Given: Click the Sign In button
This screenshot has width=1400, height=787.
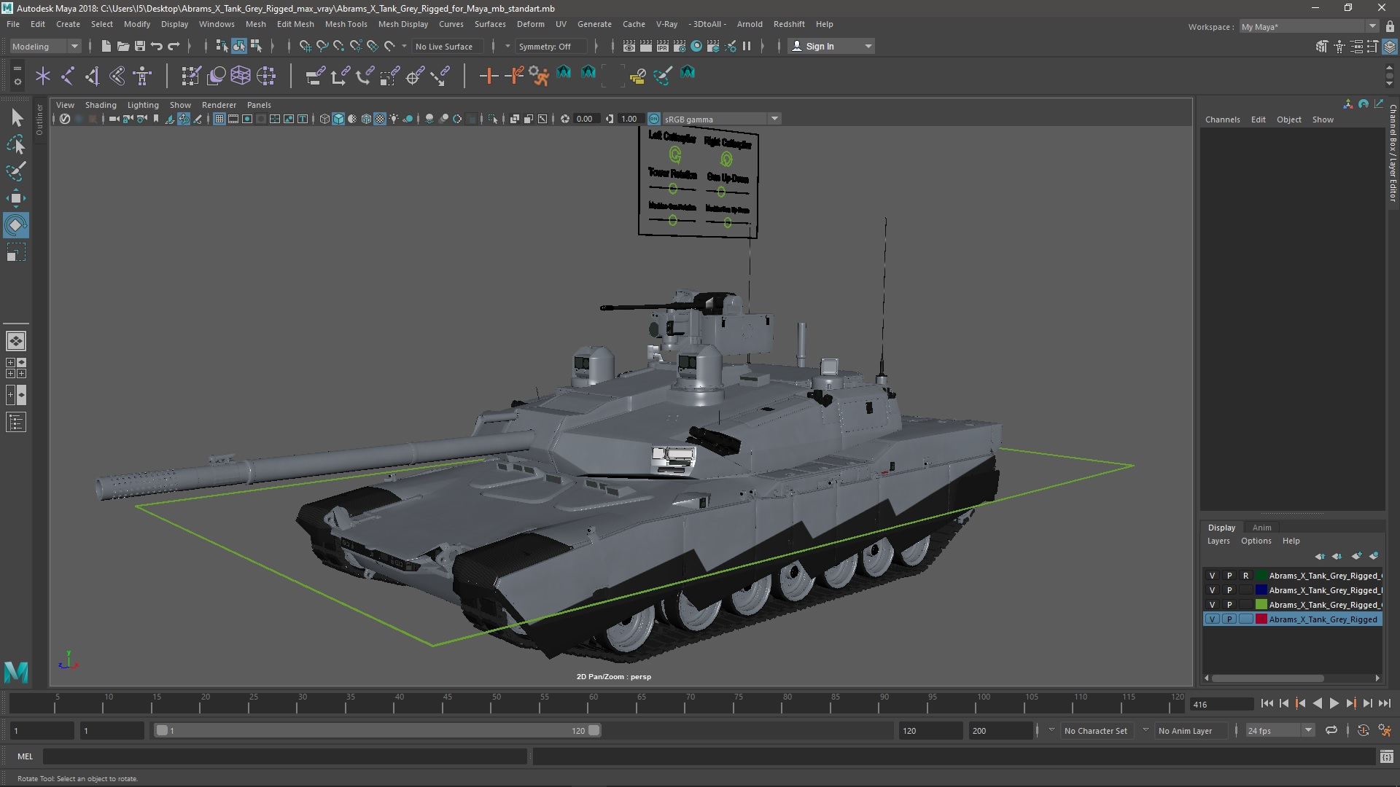Looking at the screenshot, I should coord(820,46).
